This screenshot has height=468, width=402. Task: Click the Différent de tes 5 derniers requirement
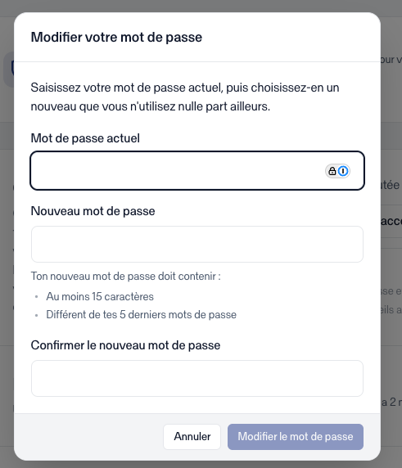coord(142,314)
